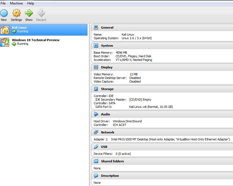Viewport: 233px width, 186px height.
Task: Click the Display section screen icon
Action: pos(96,67)
